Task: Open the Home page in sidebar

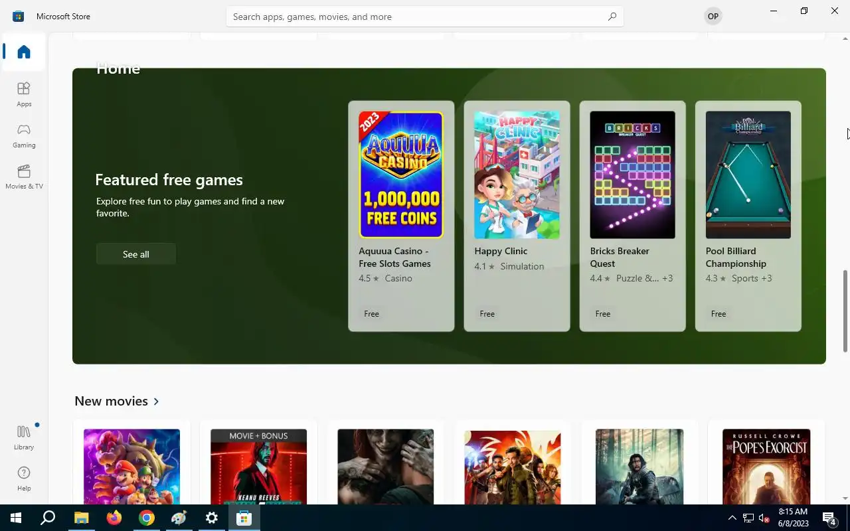Action: point(24,52)
